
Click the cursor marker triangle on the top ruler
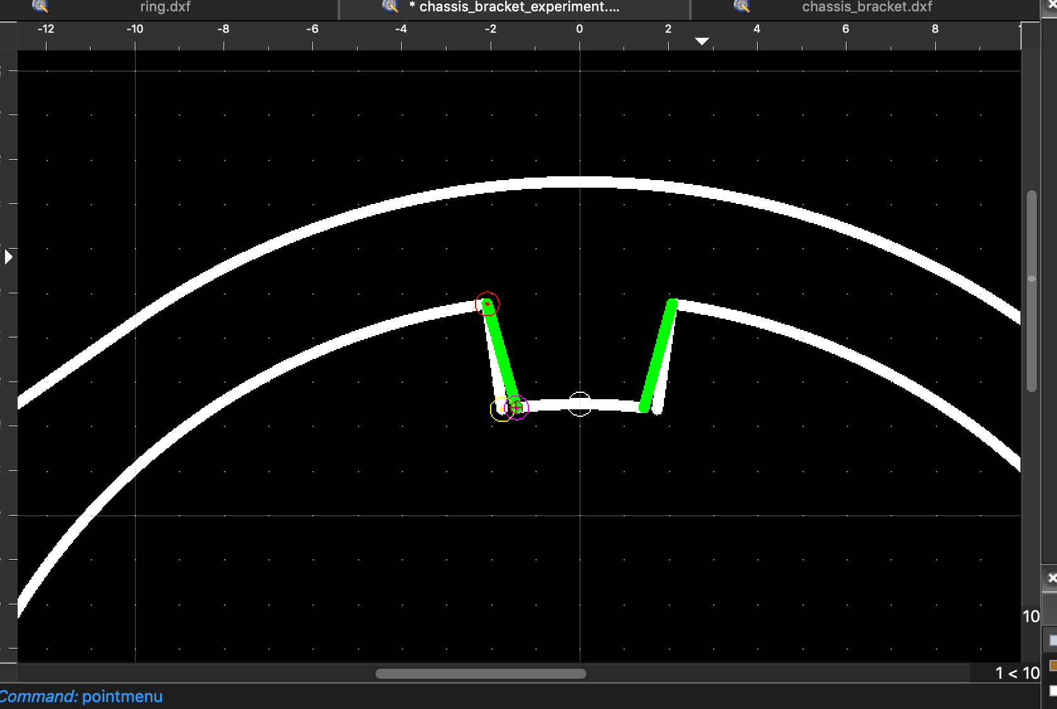click(x=702, y=42)
